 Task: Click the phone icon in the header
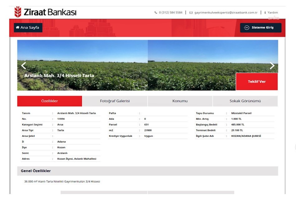(x=156, y=13)
